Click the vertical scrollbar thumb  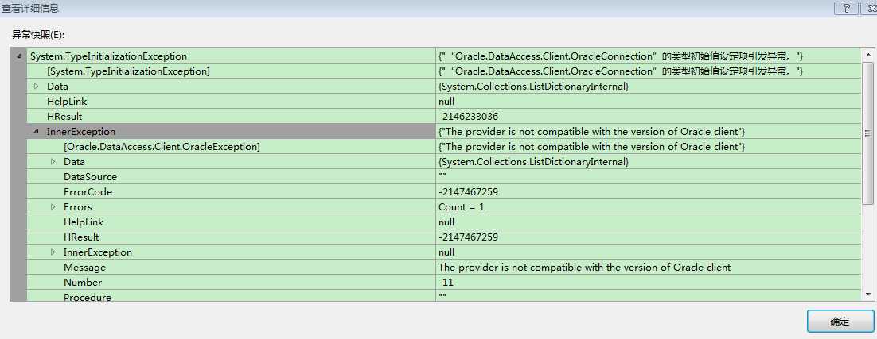(x=867, y=133)
